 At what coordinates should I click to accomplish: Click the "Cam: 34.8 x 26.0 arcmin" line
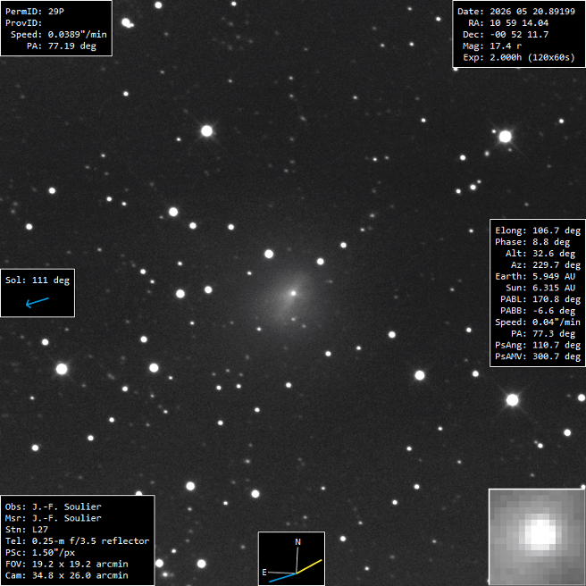(67, 576)
